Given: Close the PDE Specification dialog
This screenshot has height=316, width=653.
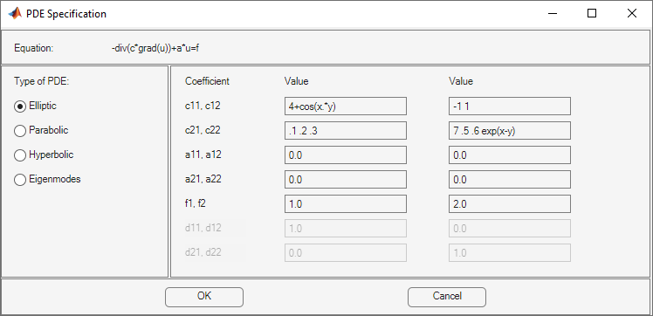Looking at the screenshot, I should pyautogui.click(x=631, y=14).
